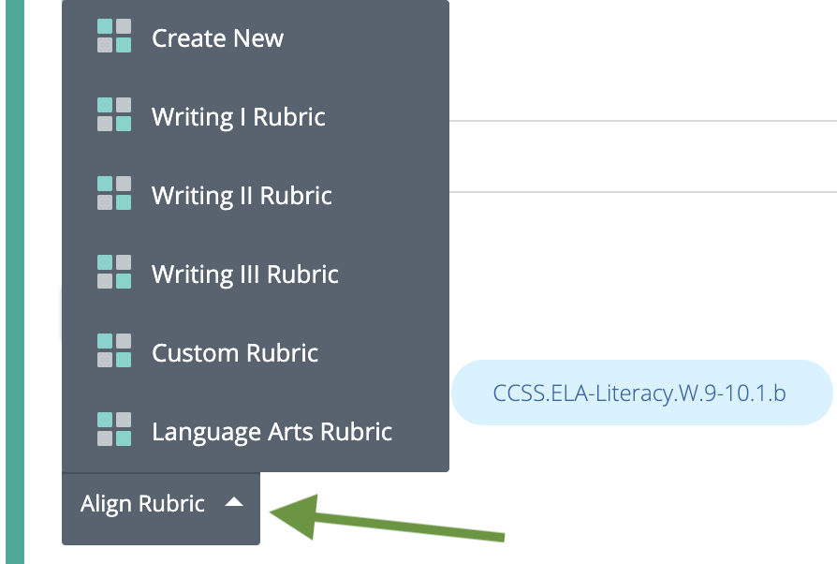Open the CCSS.ELA-Literacy.W.9-10.1.b standard link

click(x=642, y=393)
